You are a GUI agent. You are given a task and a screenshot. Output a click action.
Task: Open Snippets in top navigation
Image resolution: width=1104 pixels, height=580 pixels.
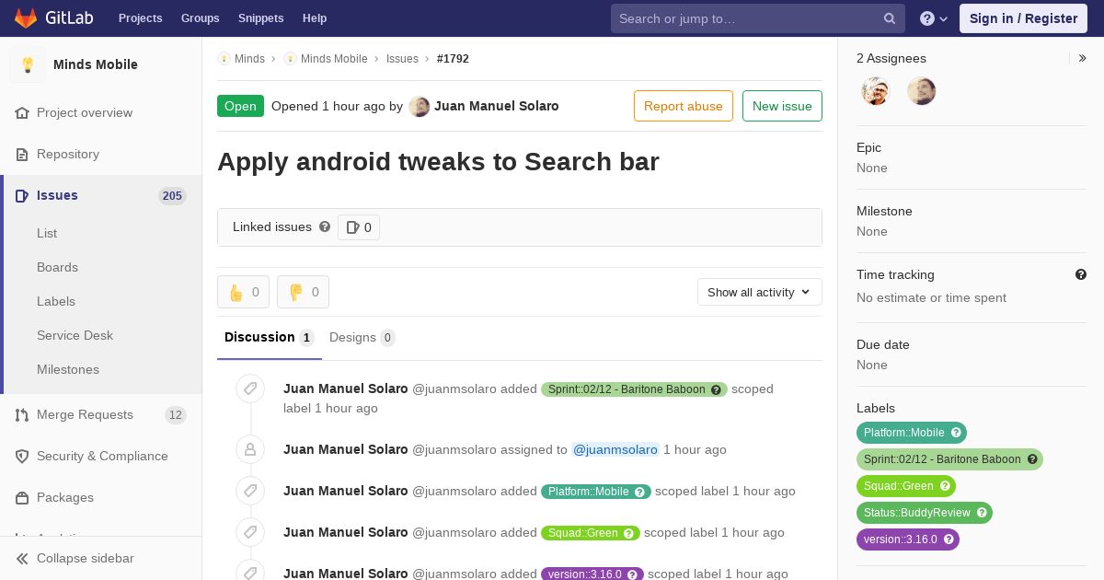pos(260,18)
